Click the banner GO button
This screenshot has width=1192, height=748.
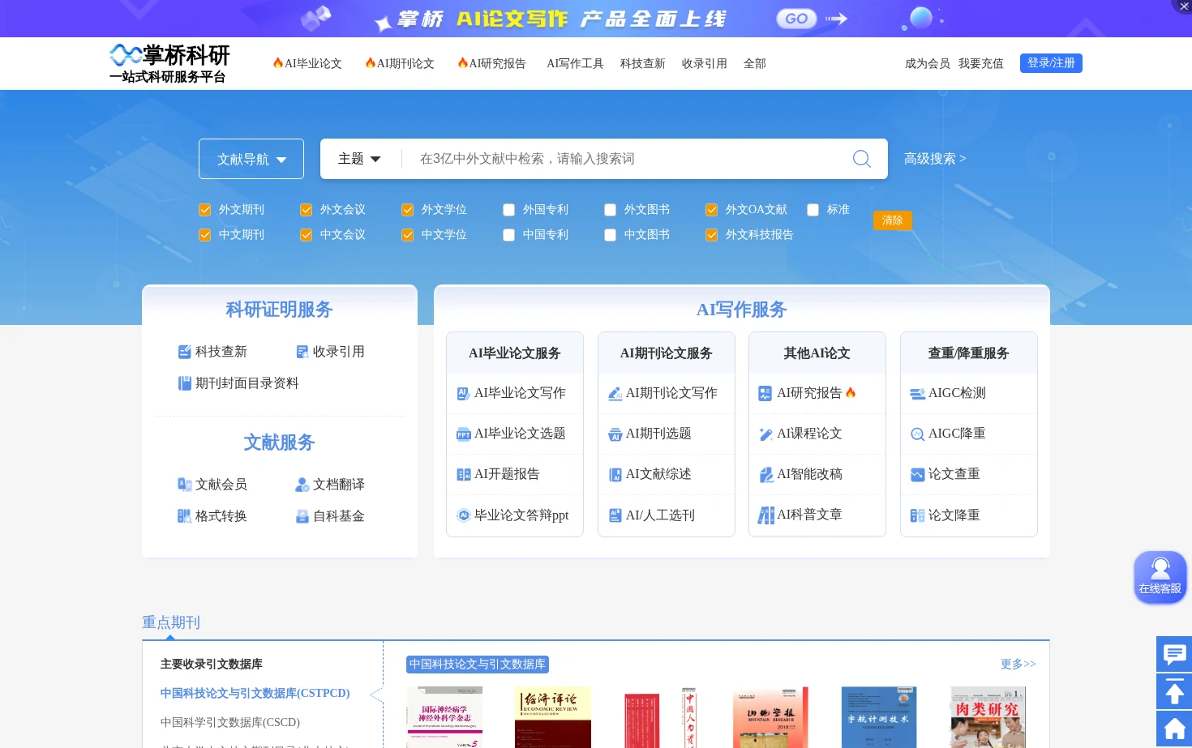tap(796, 18)
